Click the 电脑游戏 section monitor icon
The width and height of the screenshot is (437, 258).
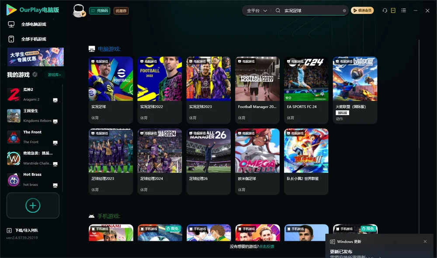pos(92,49)
